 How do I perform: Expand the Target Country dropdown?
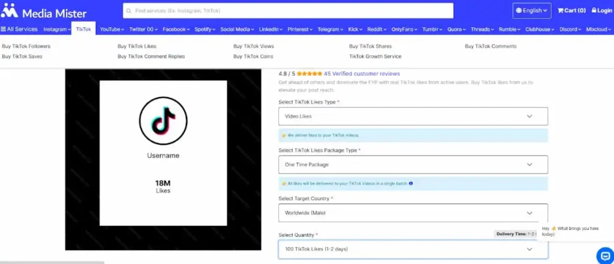413,213
